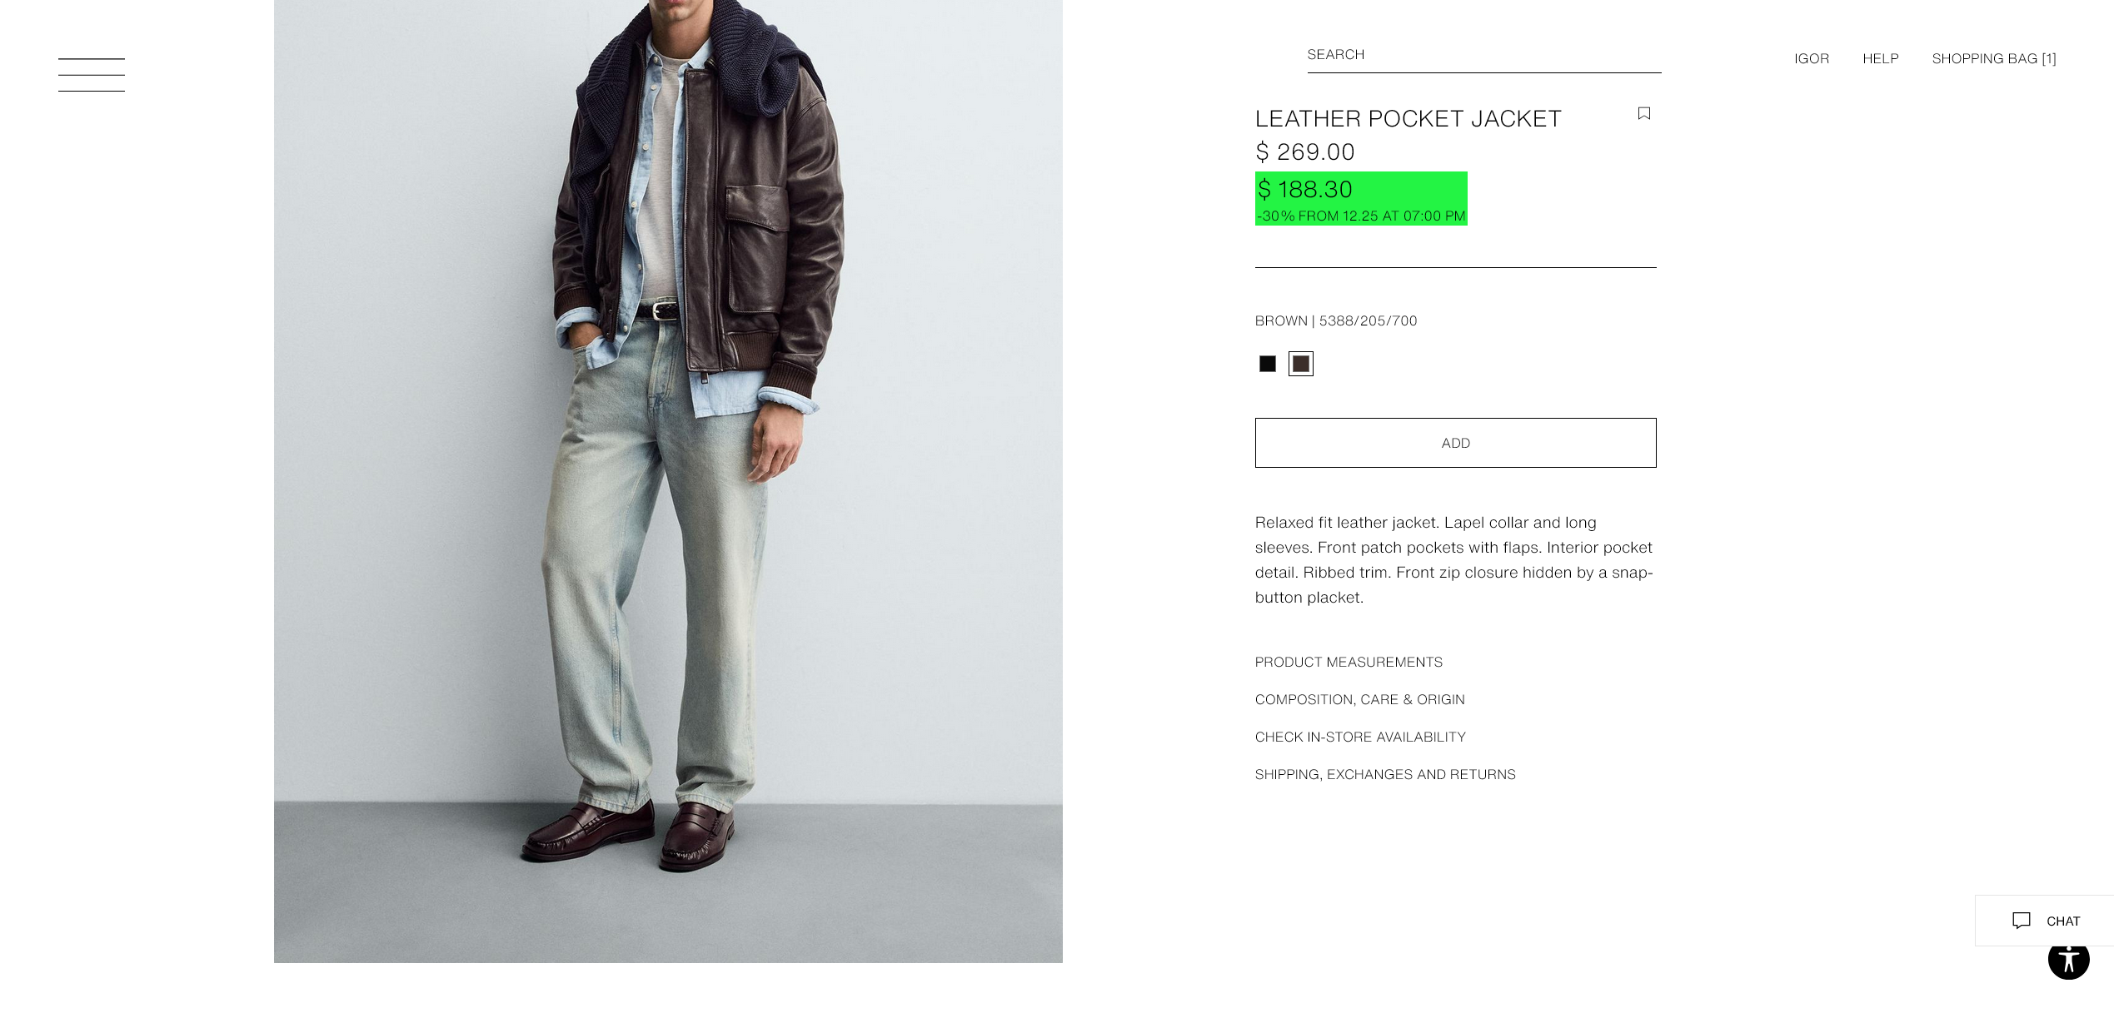
Task: Expand COMPOSITION, CARE & ORIGIN
Action: 1359,699
